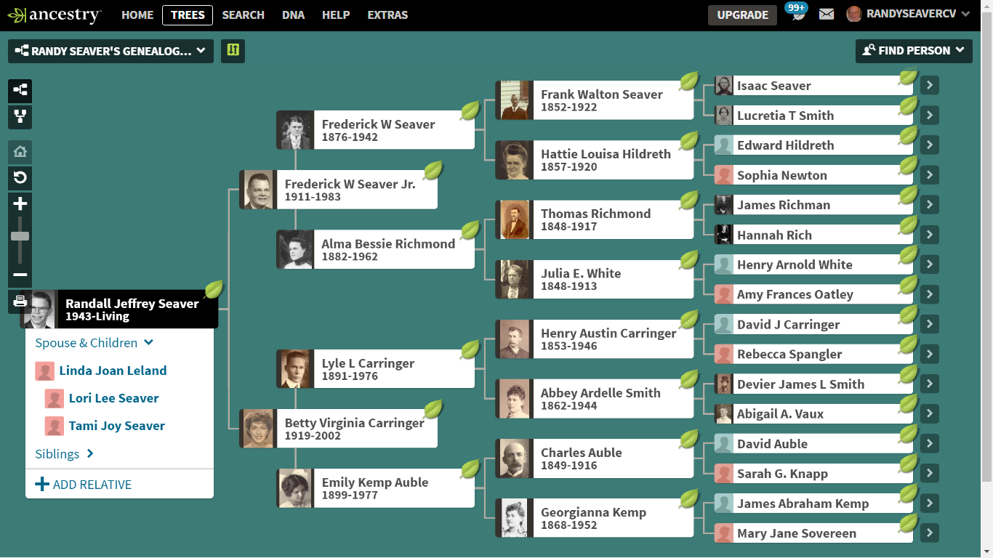Click the home person icon in sidebar
This screenshot has height=558, width=993.
pyautogui.click(x=20, y=152)
